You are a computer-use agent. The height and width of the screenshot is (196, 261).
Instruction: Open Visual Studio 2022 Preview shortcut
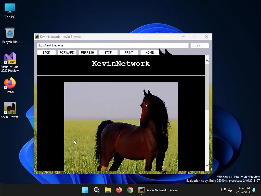(10, 62)
